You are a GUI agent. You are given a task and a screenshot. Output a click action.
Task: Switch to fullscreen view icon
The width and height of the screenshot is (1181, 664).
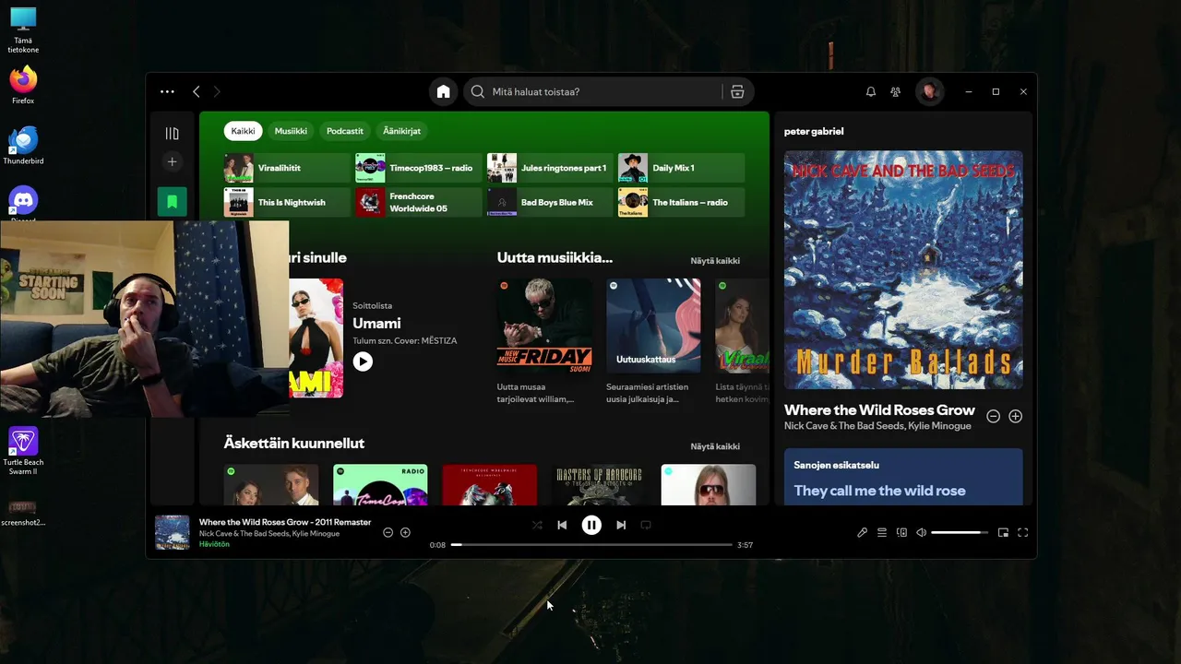tap(1022, 532)
